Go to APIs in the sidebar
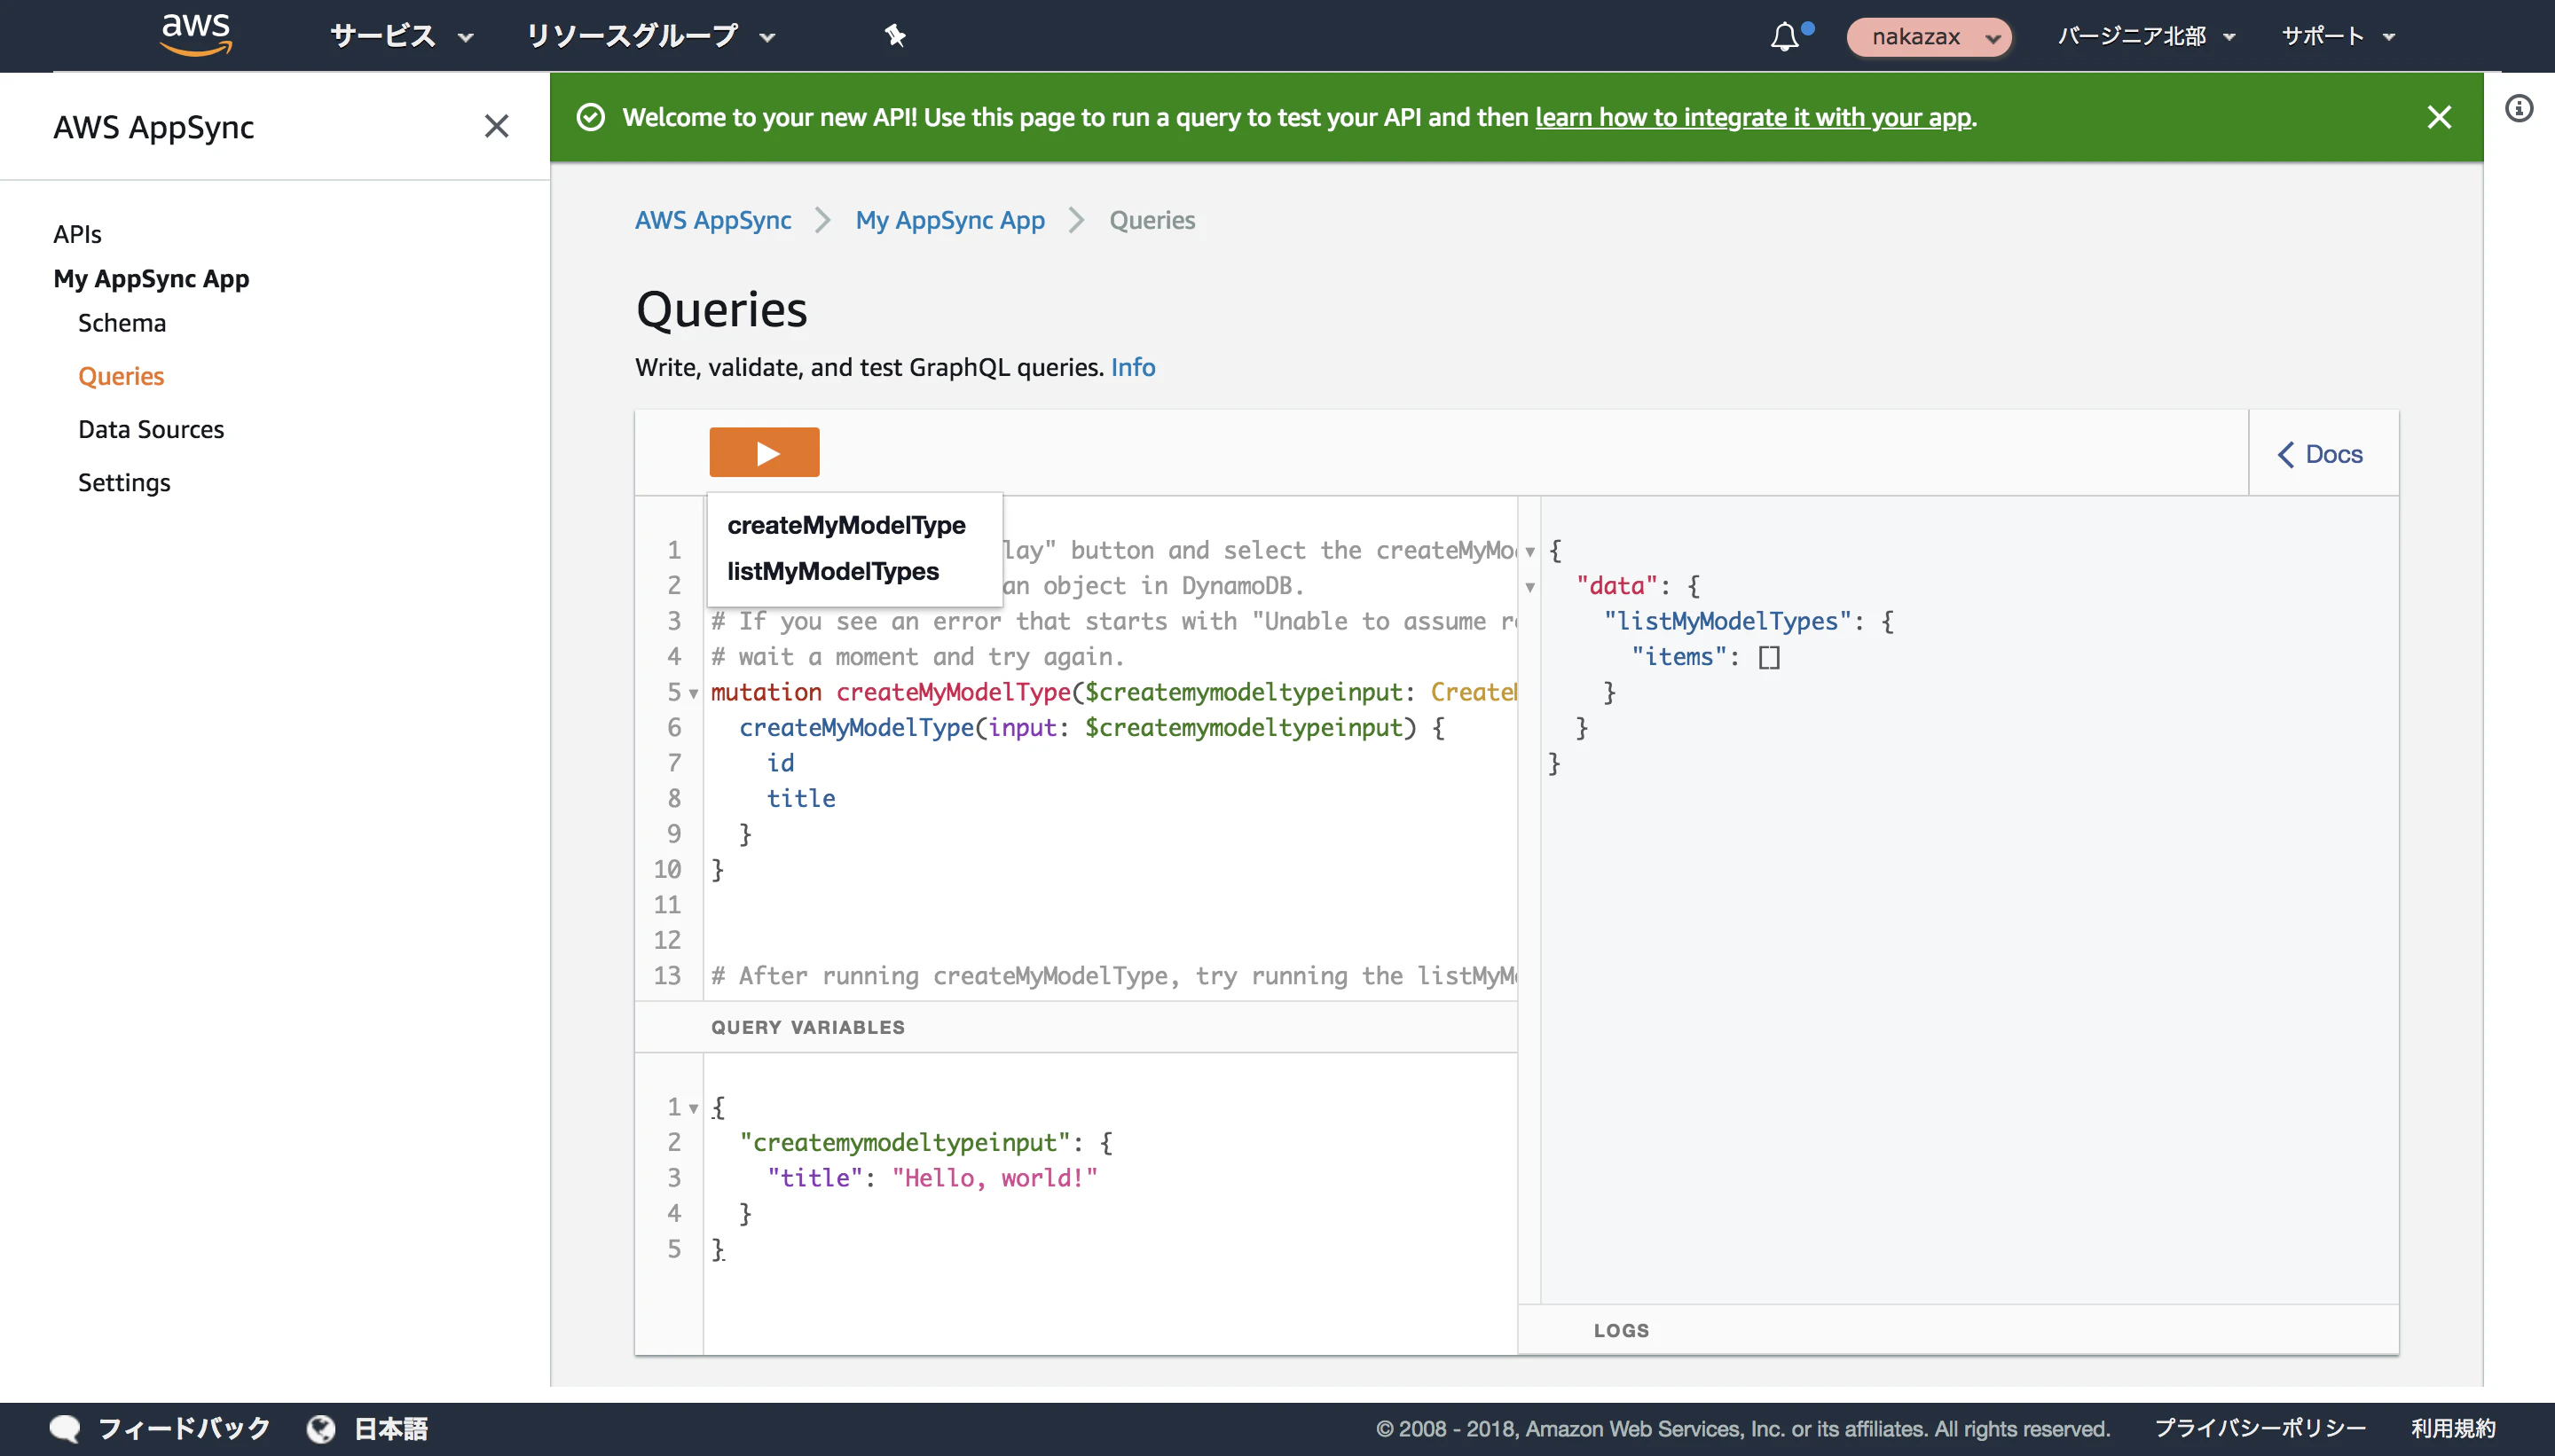 pos(78,234)
